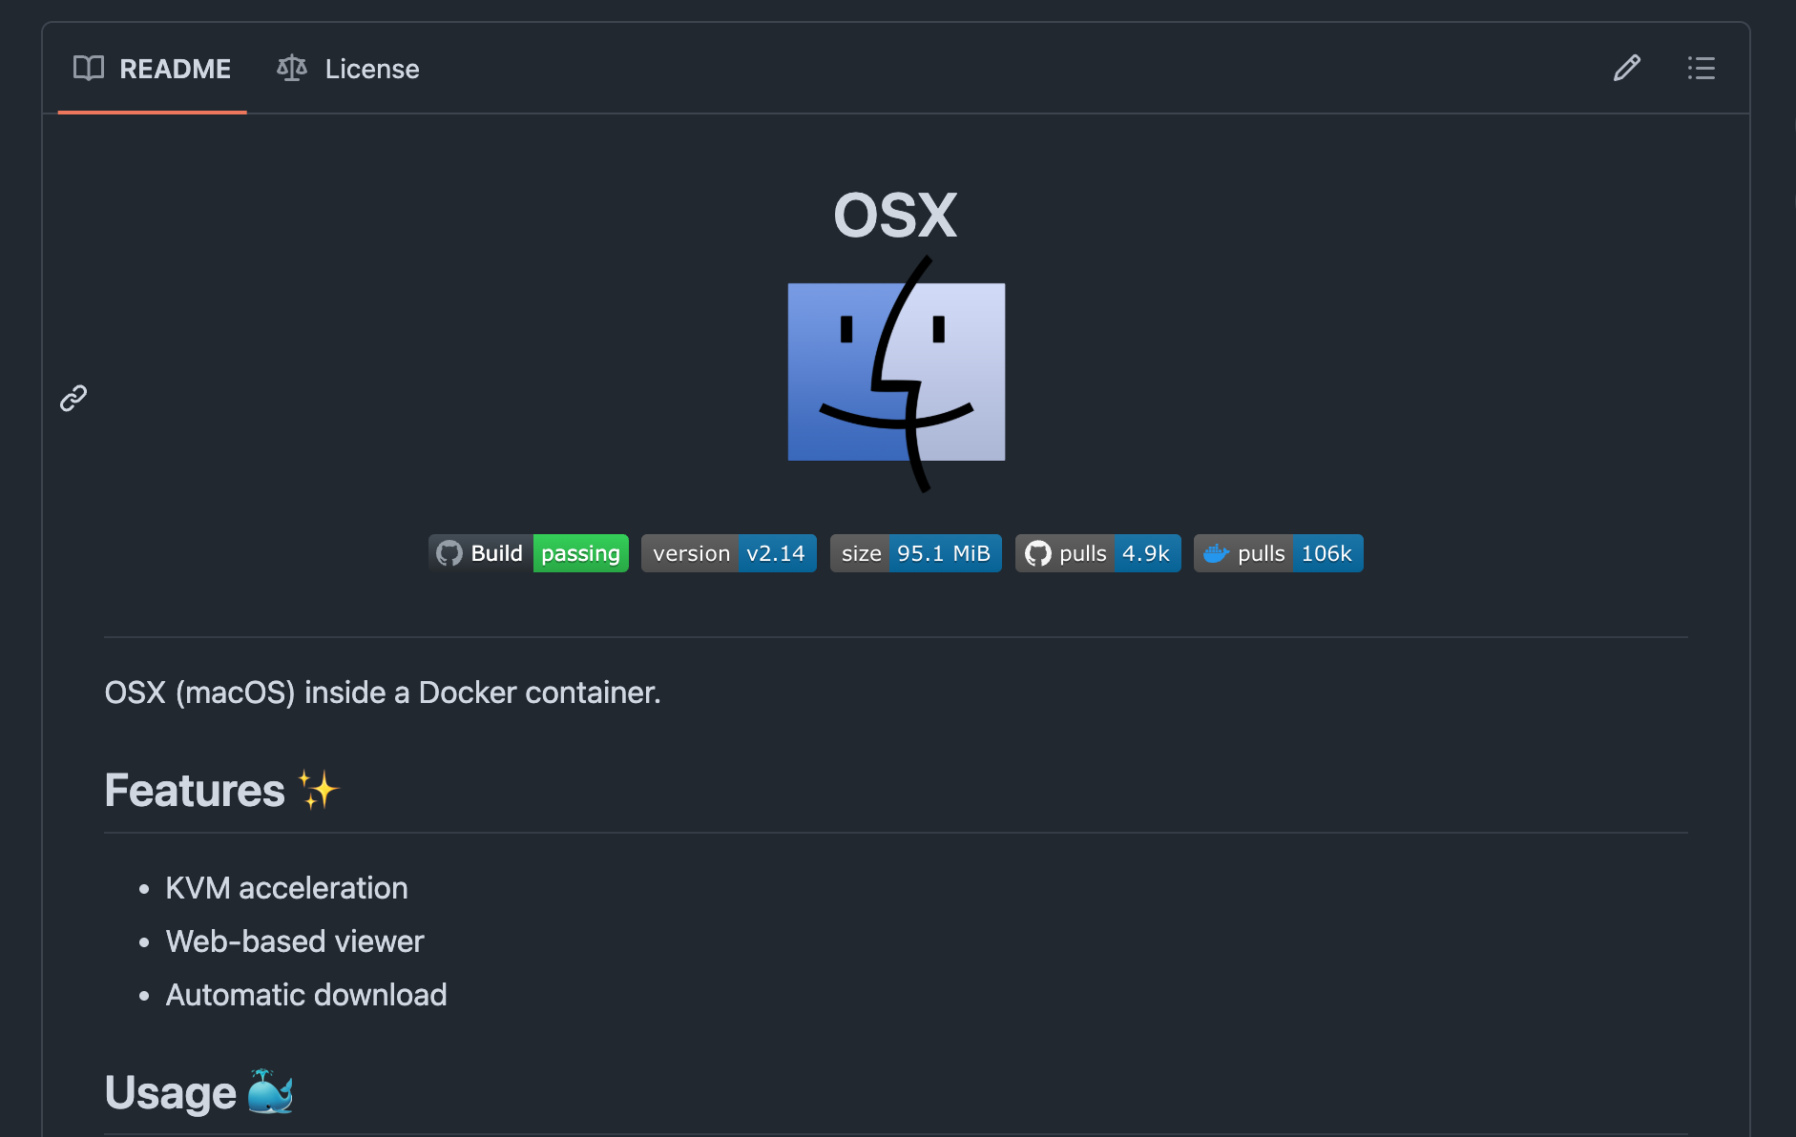Click the Web-based viewer list item
Image resolution: width=1796 pixels, height=1137 pixels.
pyautogui.click(x=295, y=941)
